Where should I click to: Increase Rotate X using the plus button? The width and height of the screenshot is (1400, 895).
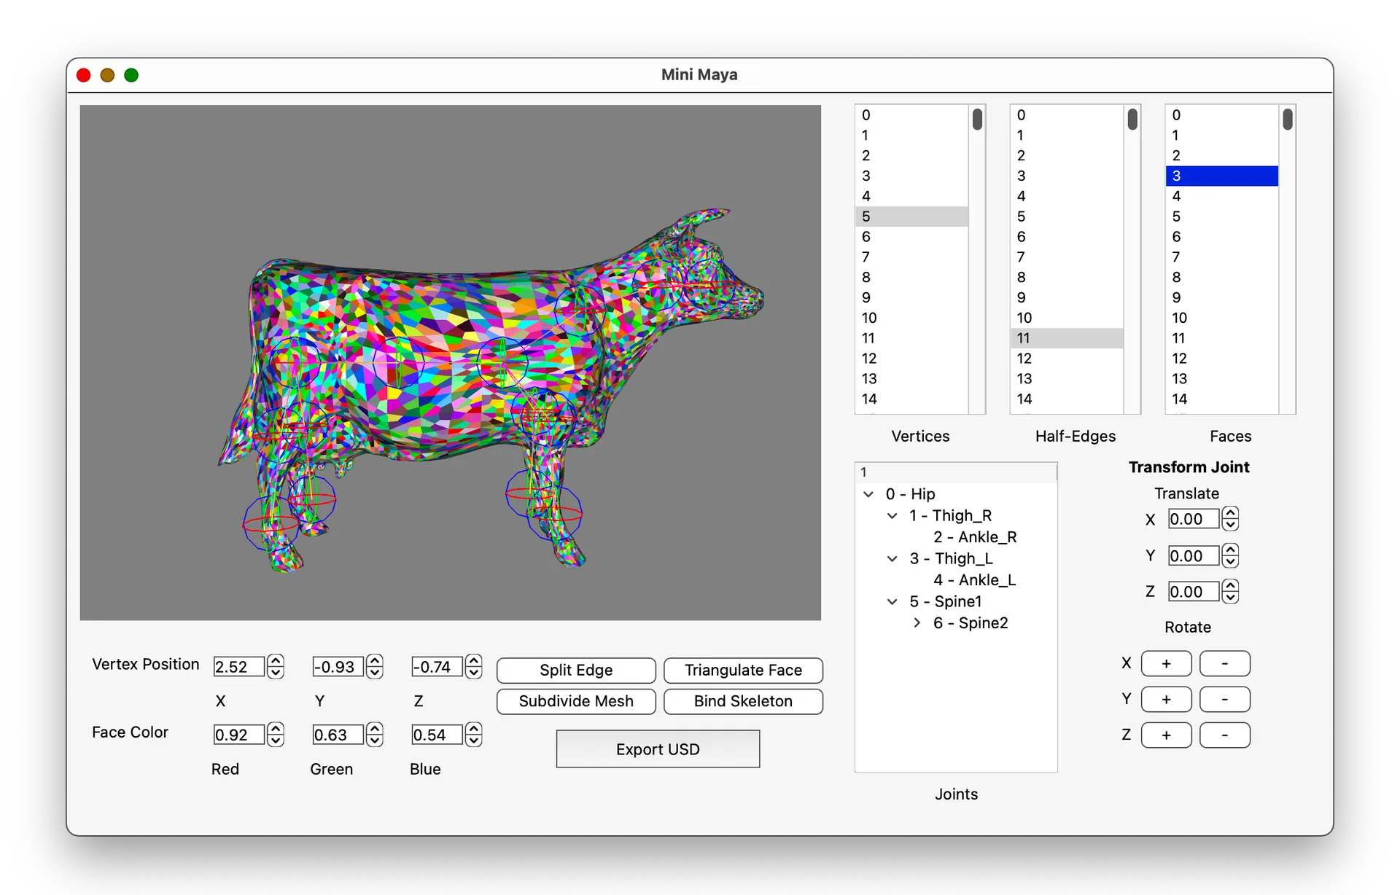click(x=1165, y=663)
